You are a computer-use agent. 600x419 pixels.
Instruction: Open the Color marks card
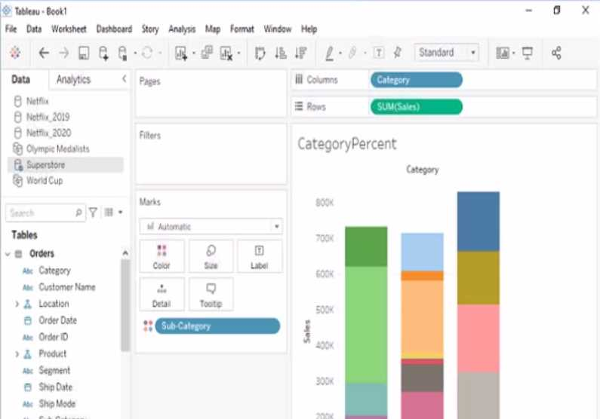click(x=162, y=256)
